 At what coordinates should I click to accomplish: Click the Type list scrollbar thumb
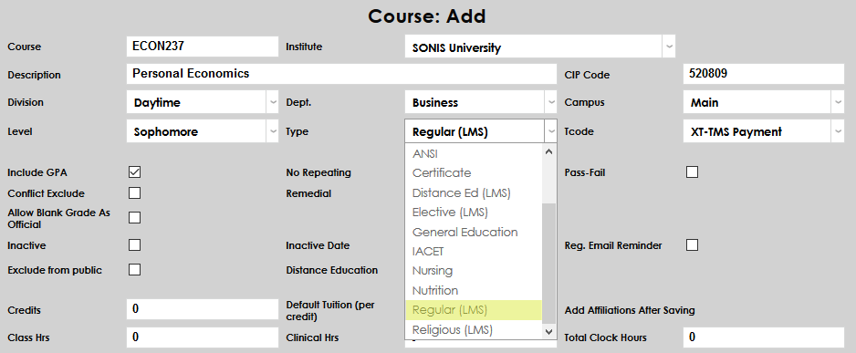pos(549,263)
